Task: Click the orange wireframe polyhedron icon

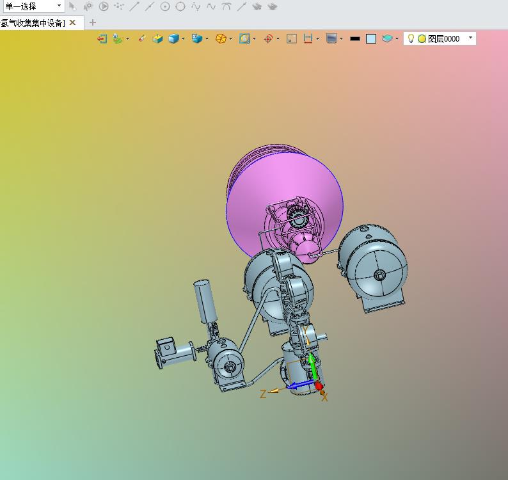Action: coord(221,39)
